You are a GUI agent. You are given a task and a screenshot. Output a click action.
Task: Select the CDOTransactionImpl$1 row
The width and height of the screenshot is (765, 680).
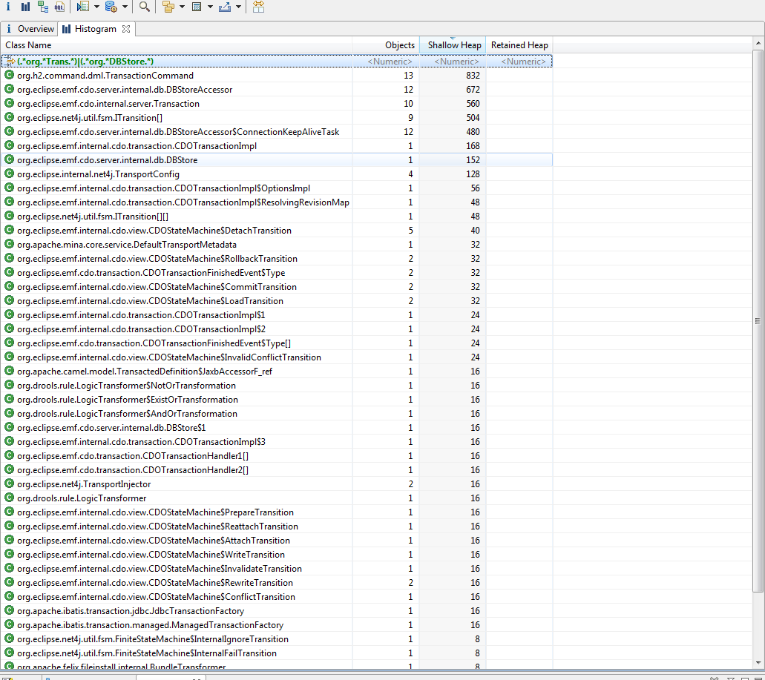pyautogui.click(x=277, y=315)
